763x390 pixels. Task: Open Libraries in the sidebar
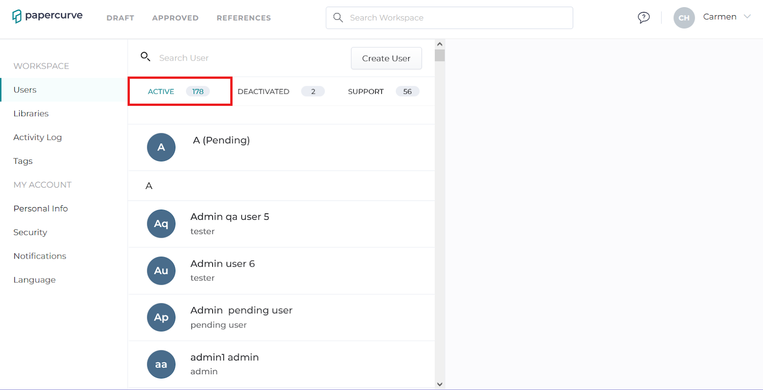click(x=31, y=113)
